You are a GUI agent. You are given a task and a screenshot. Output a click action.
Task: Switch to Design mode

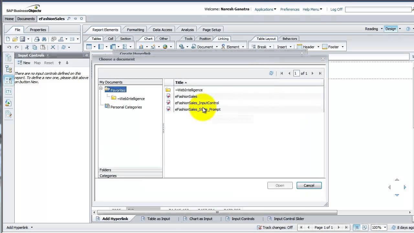coord(390,29)
